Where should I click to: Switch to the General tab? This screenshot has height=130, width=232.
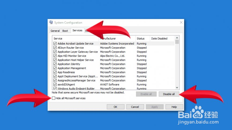[55, 31]
